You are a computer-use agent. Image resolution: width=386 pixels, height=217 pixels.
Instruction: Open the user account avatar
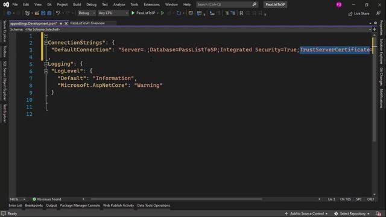click(339, 4)
